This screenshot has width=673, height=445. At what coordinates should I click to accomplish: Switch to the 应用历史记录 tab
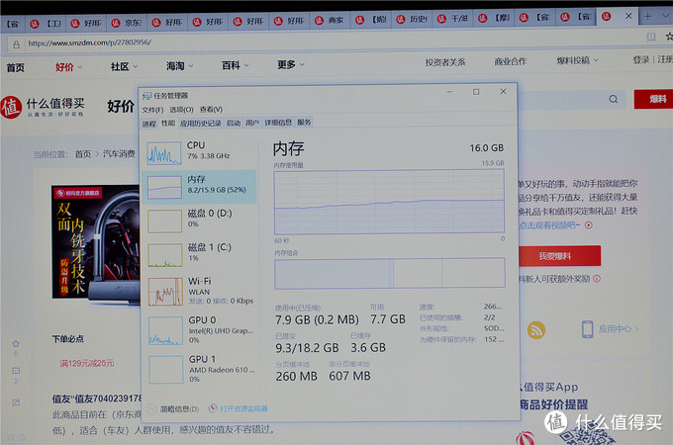tap(200, 123)
